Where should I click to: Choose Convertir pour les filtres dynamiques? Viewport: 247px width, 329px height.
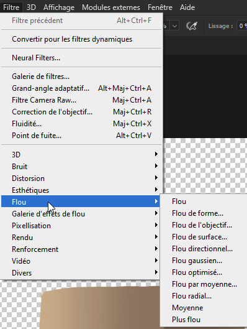coord(81,39)
